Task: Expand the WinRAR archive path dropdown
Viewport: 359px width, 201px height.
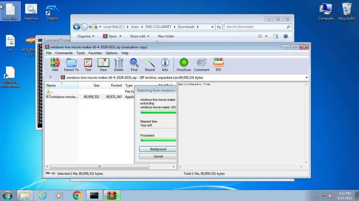Action: (307, 78)
